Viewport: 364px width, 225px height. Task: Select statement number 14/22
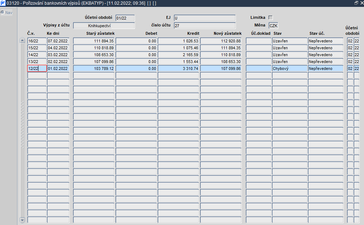point(37,55)
